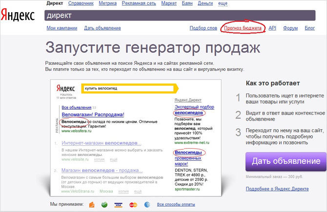The height and width of the screenshot is (212, 327).
Task: Open the 'Справочник' top menu item
Action: (82, 3)
